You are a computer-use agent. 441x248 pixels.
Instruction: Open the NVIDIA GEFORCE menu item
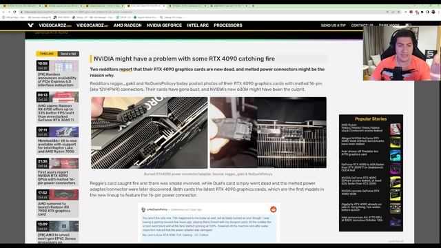164,25
